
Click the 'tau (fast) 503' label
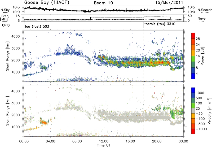click(37, 26)
